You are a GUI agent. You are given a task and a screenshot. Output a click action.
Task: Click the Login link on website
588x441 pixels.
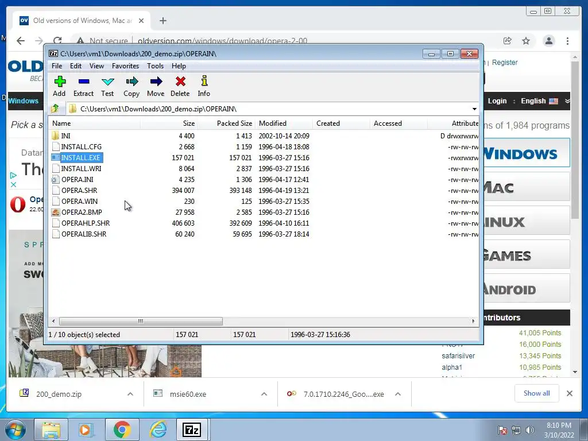pos(497,101)
